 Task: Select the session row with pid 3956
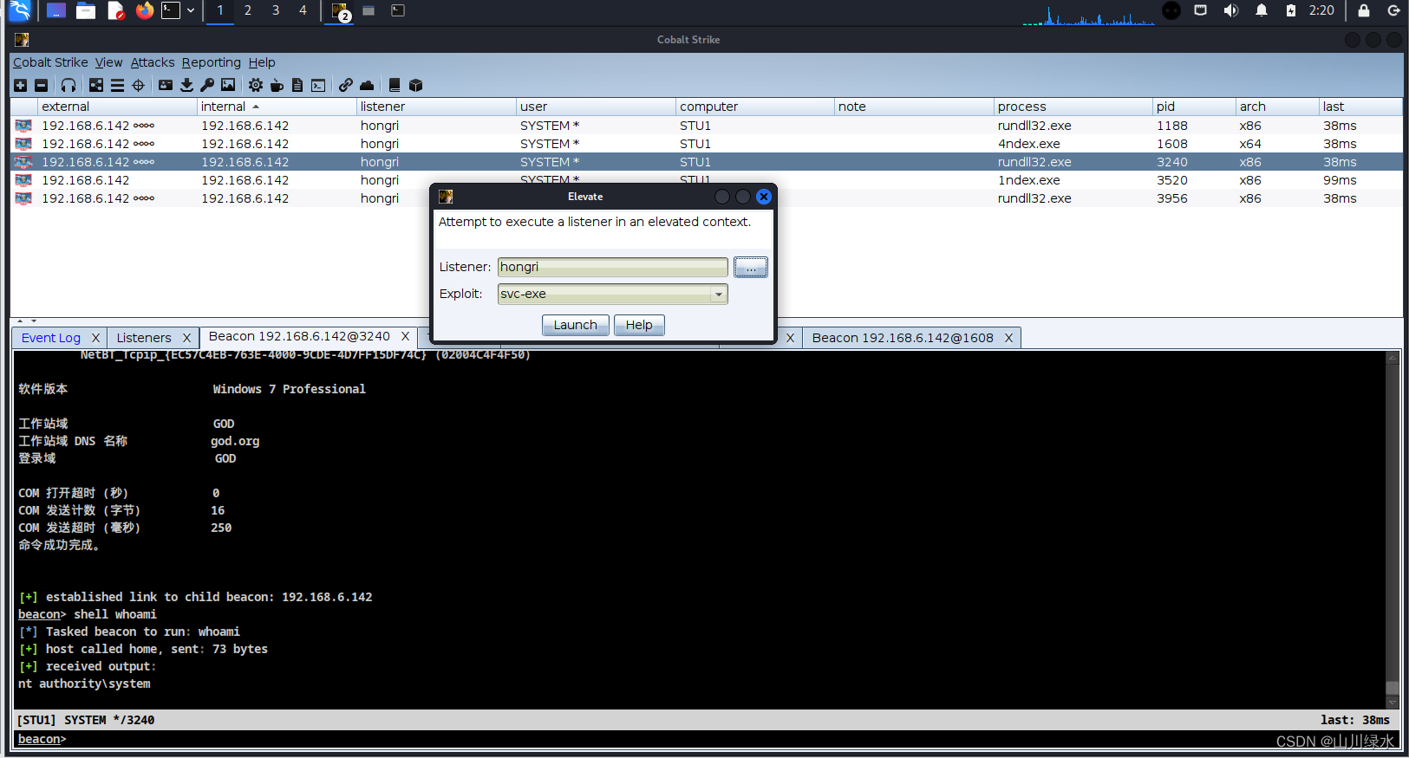click(x=707, y=198)
